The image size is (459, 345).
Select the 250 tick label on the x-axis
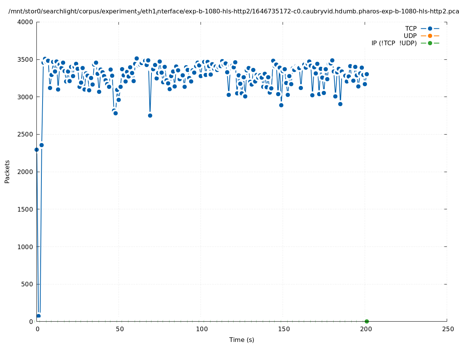point(447,329)
